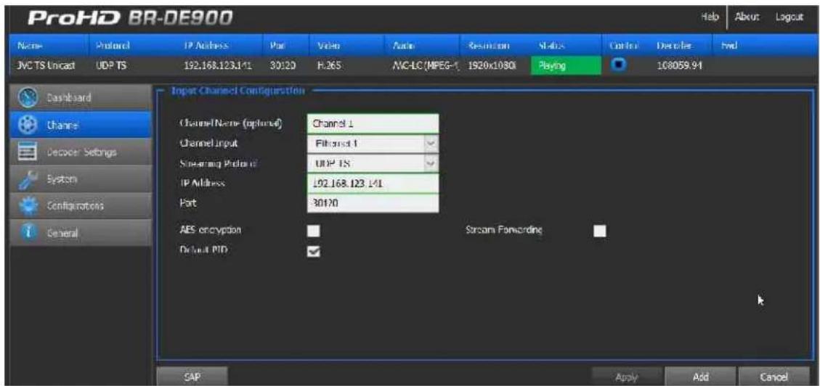Click the General info icon
Screen dimensions: 820x386
pos(26,233)
